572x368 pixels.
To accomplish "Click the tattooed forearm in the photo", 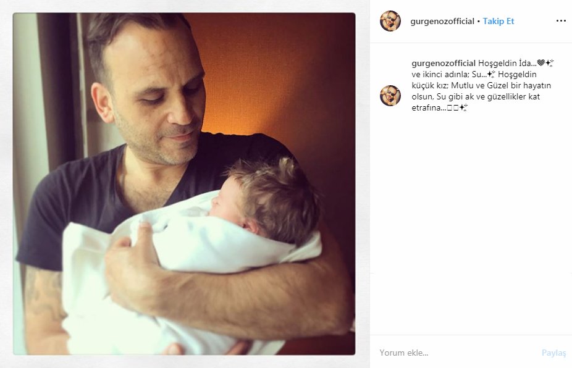I will pos(43,303).
